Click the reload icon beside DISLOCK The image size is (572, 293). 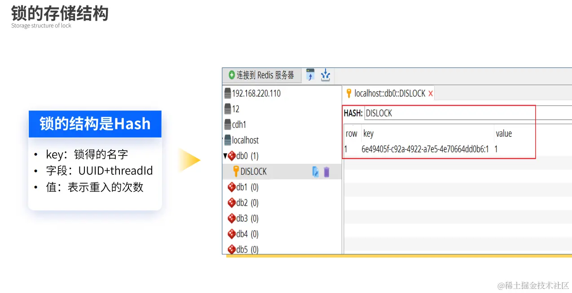point(315,172)
